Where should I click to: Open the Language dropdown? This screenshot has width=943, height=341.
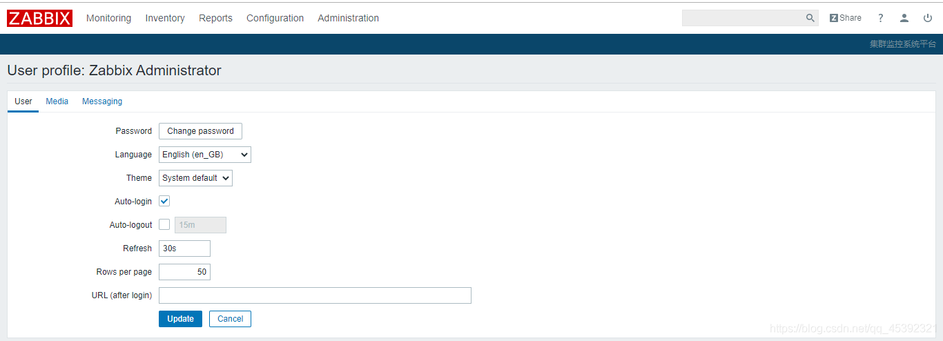[205, 155]
